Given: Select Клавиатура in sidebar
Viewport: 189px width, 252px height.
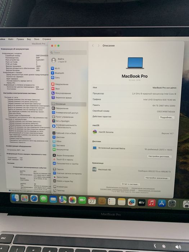Looking at the screenshot, I should (60, 187).
